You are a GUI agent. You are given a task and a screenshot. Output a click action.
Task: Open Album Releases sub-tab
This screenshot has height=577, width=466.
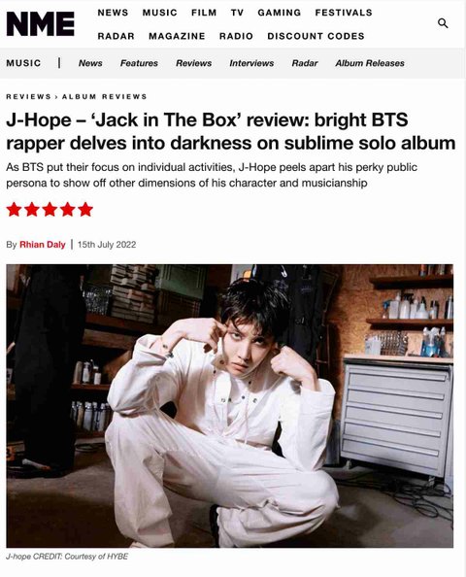click(x=370, y=63)
